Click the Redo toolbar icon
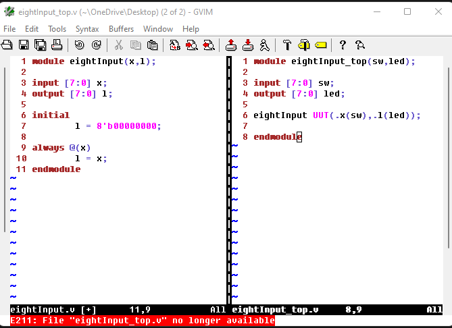Image resolution: width=452 pixels, height=328 pixels. [96, 45]
